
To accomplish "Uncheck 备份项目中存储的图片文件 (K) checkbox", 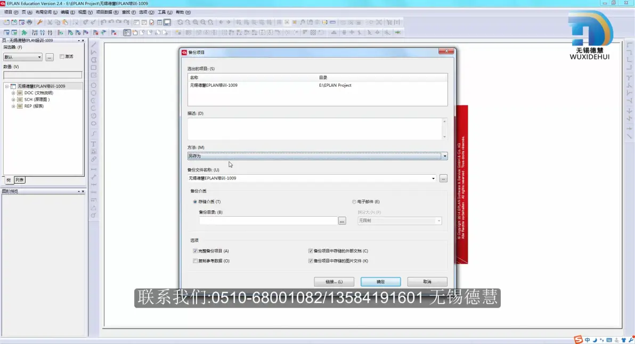I will pos(311,261).
